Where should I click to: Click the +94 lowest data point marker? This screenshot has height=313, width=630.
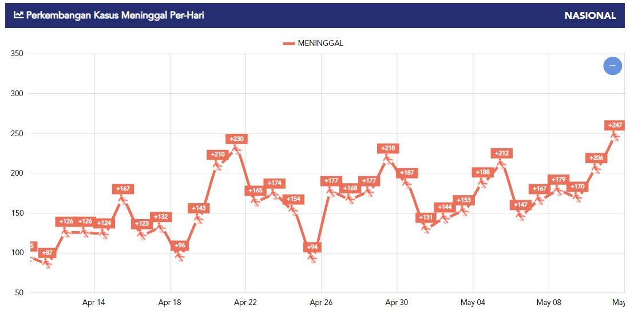[312, 257]
